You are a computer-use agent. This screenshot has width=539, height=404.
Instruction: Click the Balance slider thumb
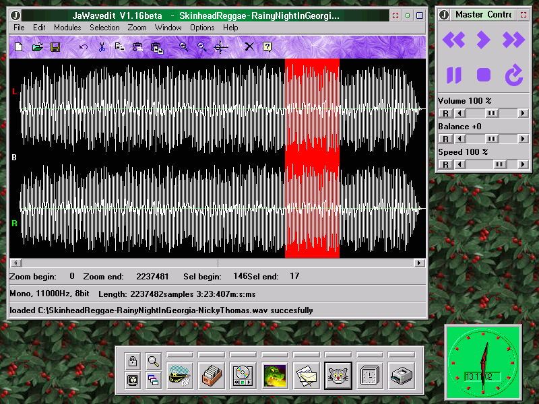click(493, 139)
